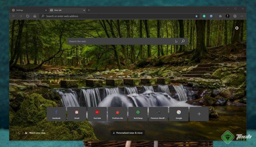The width and height of the screenshot is (256, 147).
Task: Click inside the Search the web box
Action: (x=112, y=41)
